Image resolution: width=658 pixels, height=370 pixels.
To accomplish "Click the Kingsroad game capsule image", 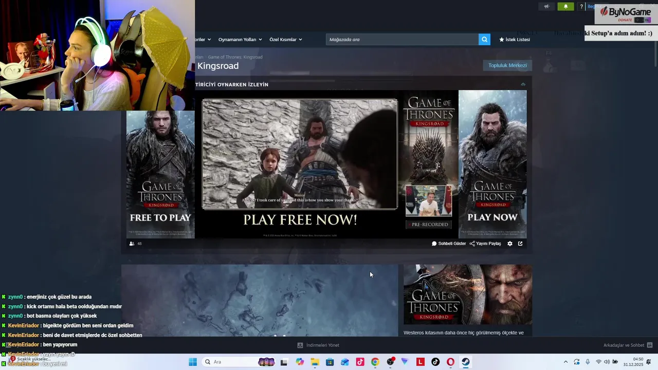I will tap(468, 294).
